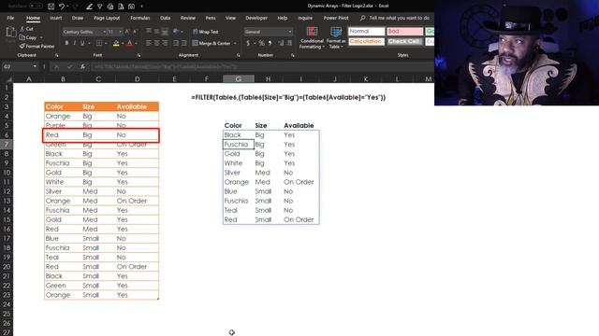Apply the yellow fill color
This screenshot has height=336, width=599.
[x=116, y=44]
